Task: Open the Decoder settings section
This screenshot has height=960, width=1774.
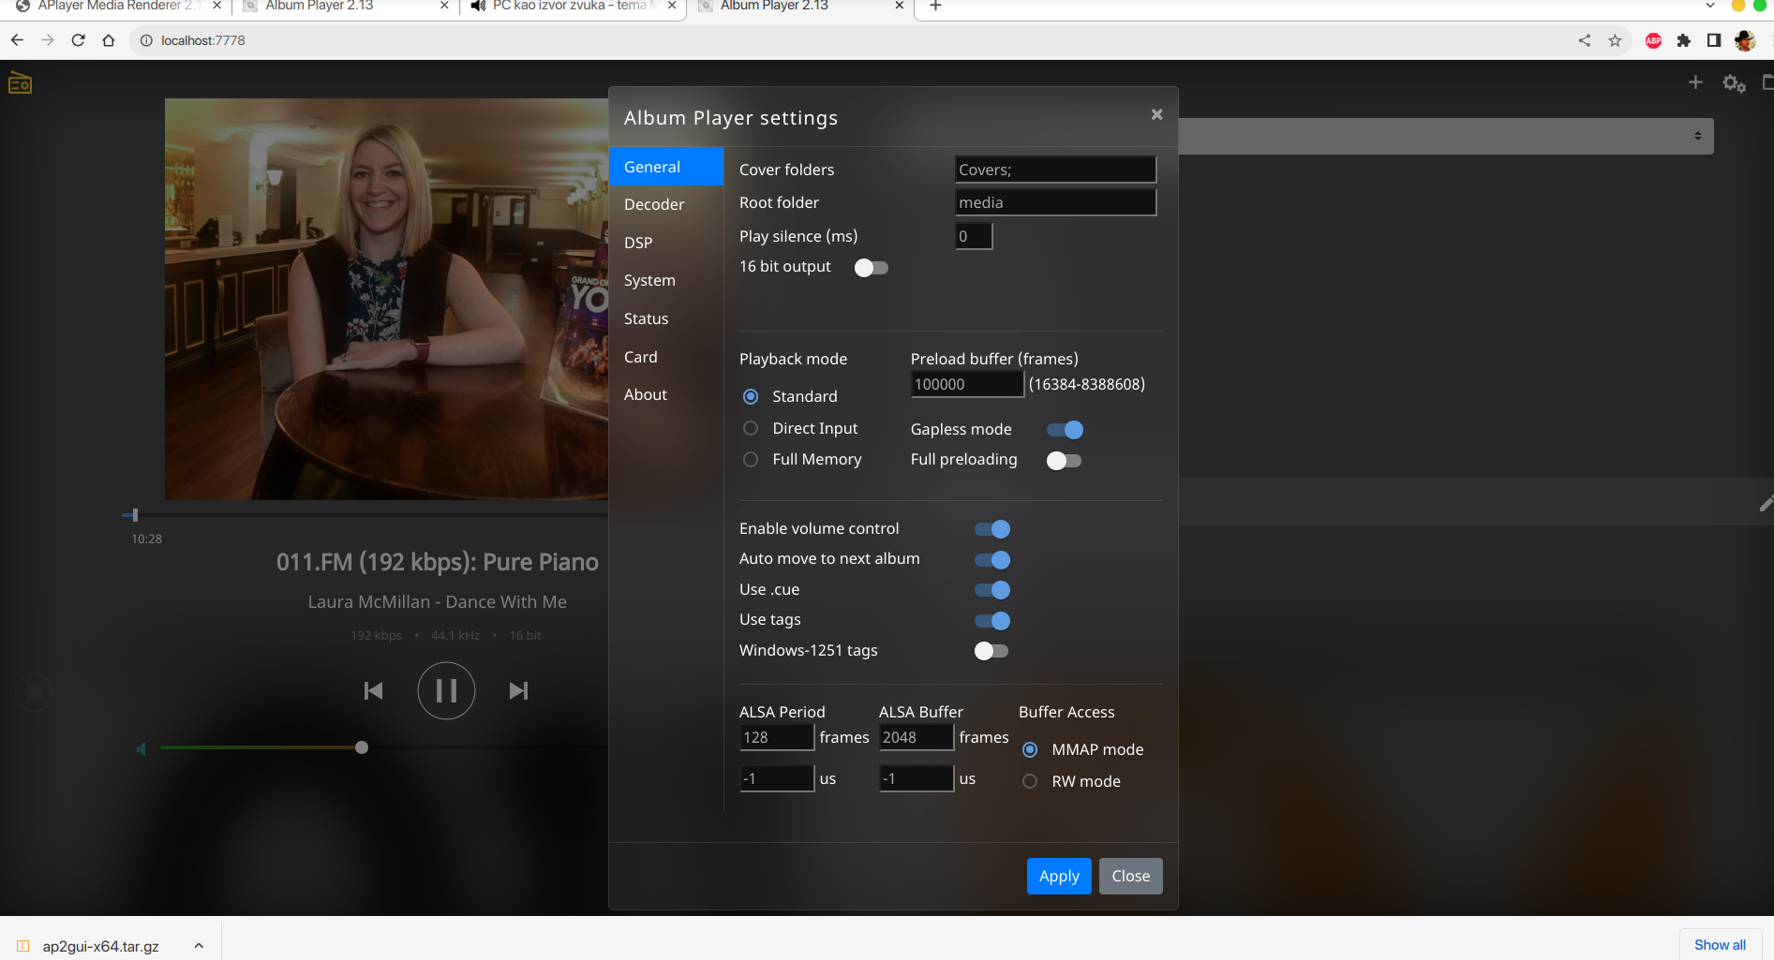Action: pos(666,204)
